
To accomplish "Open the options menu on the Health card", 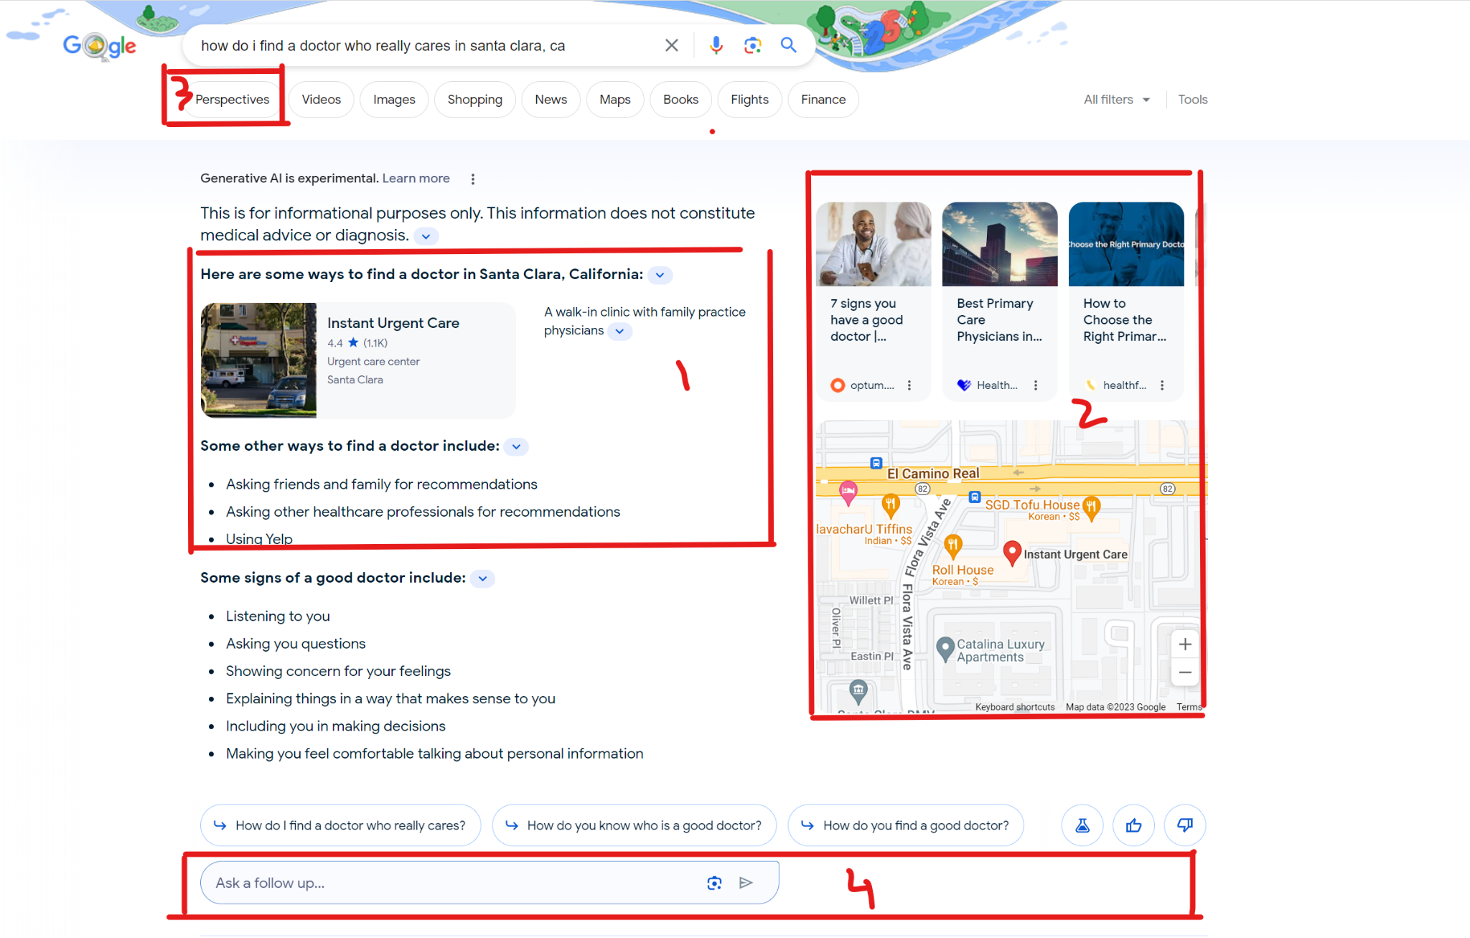I will [x=1036, y=385].
